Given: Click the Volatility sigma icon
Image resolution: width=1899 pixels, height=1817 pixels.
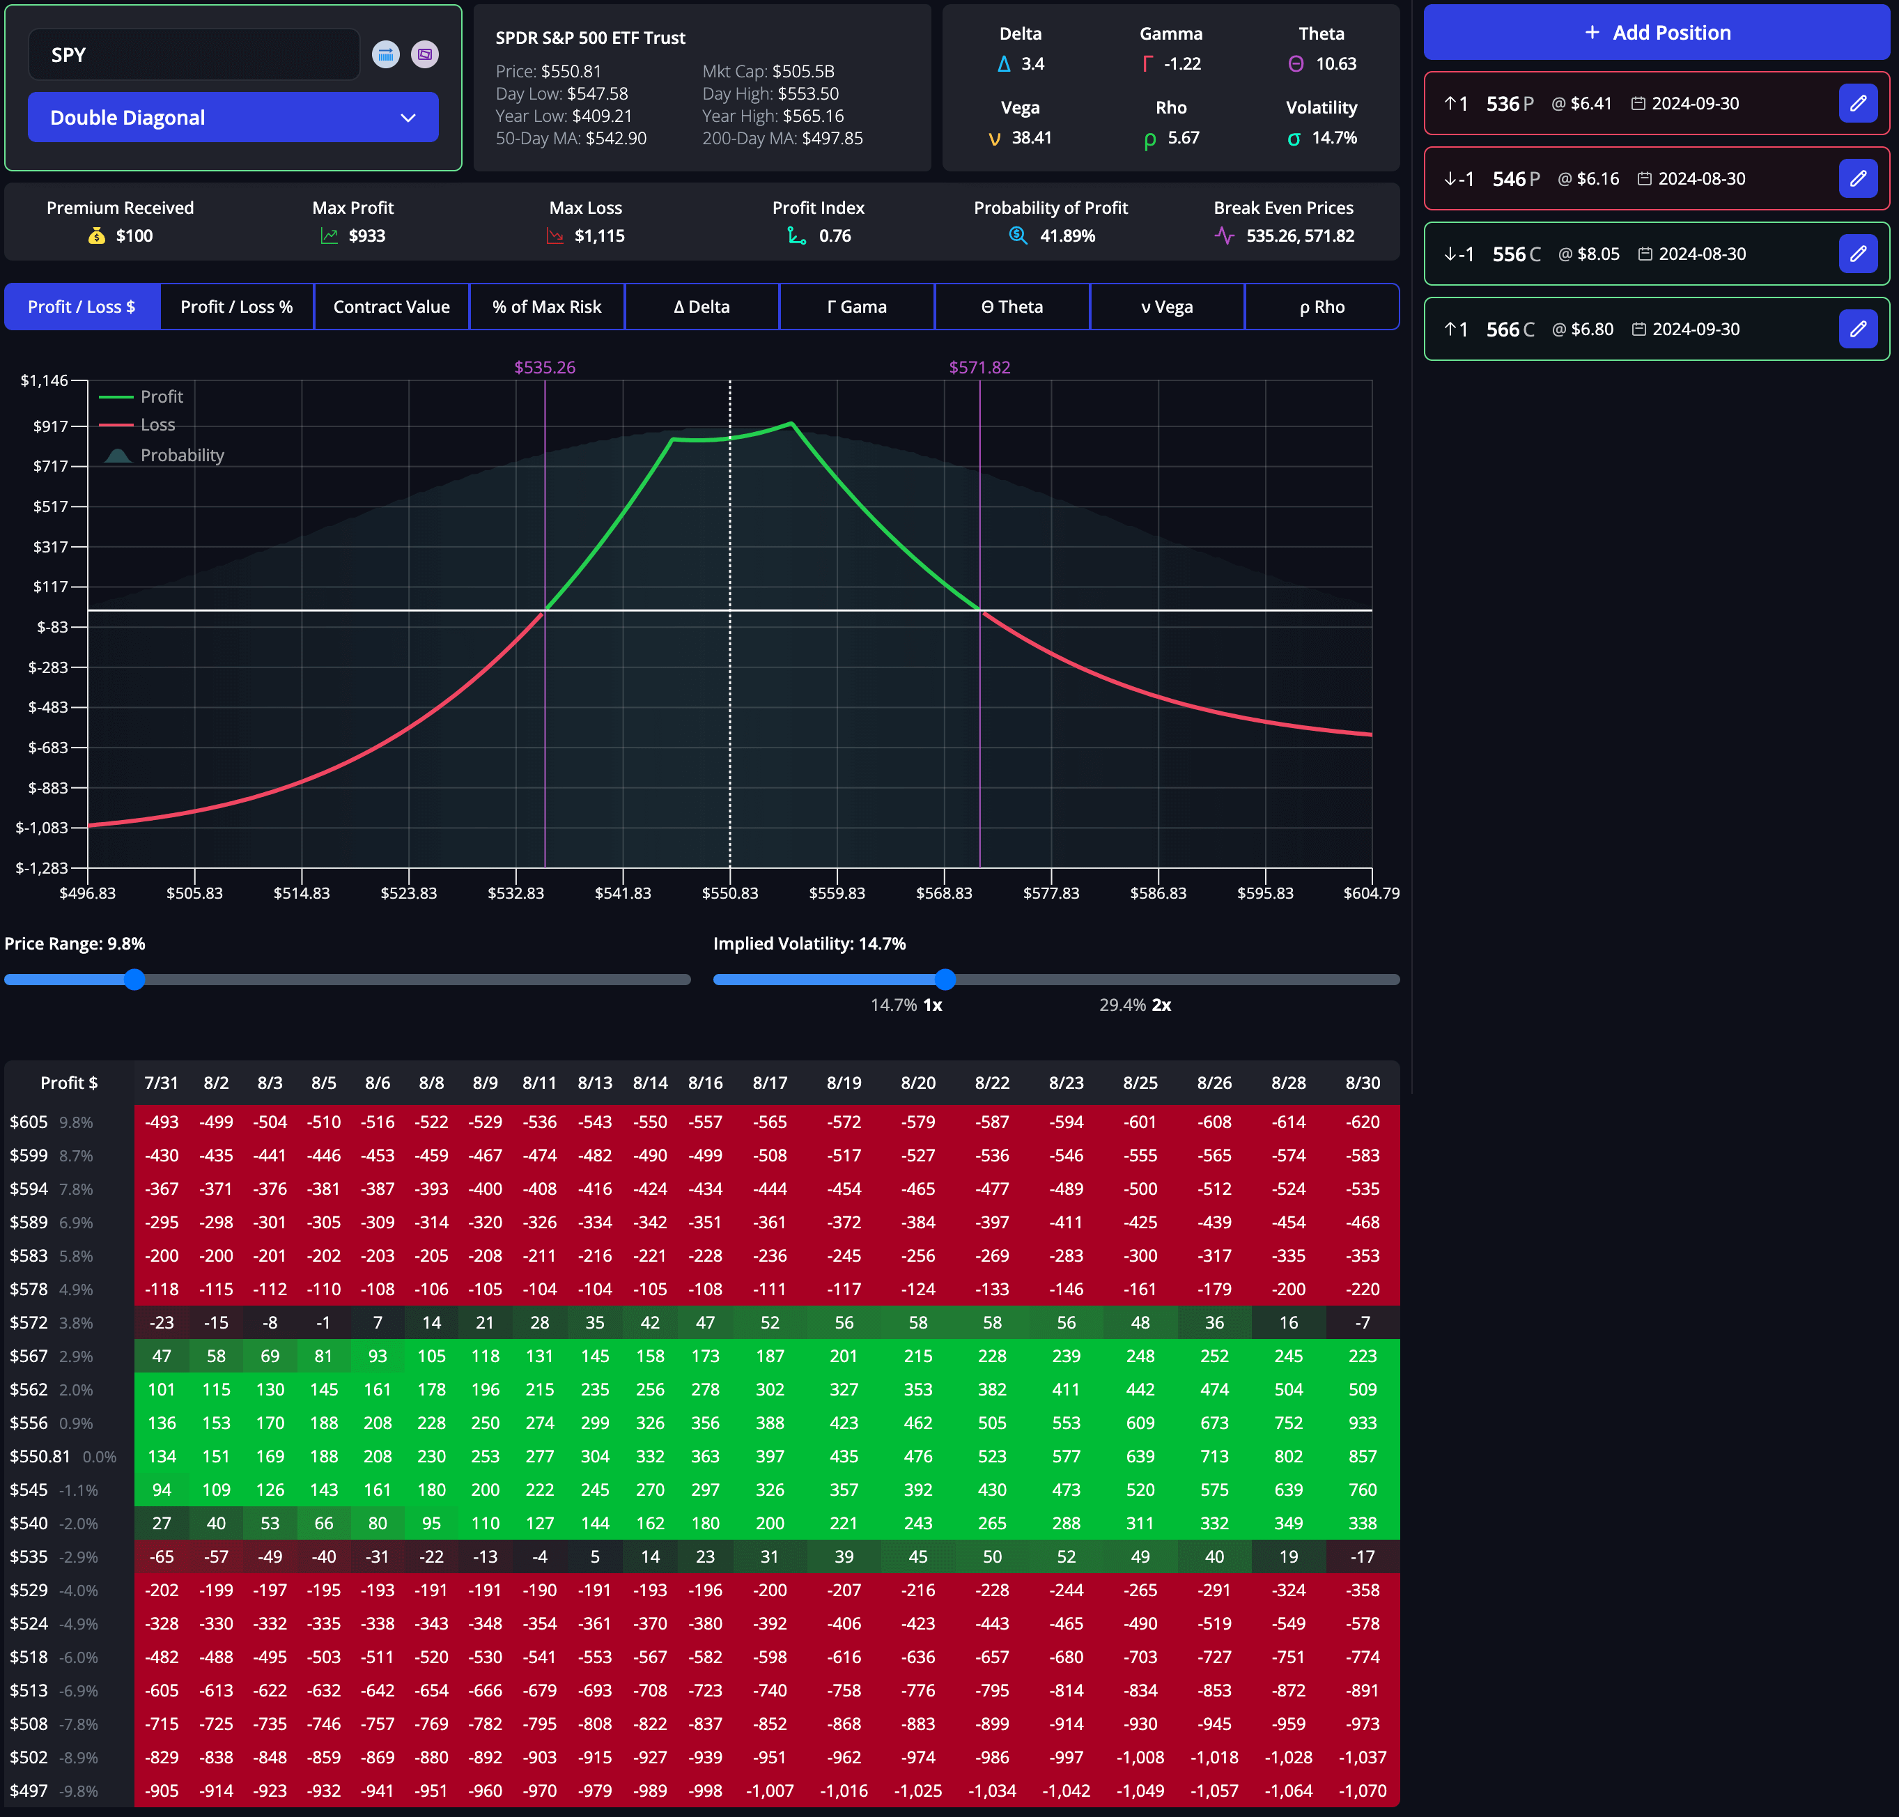Looking at the screenshot, I should pyautogui.click(x=1294, y=139).
